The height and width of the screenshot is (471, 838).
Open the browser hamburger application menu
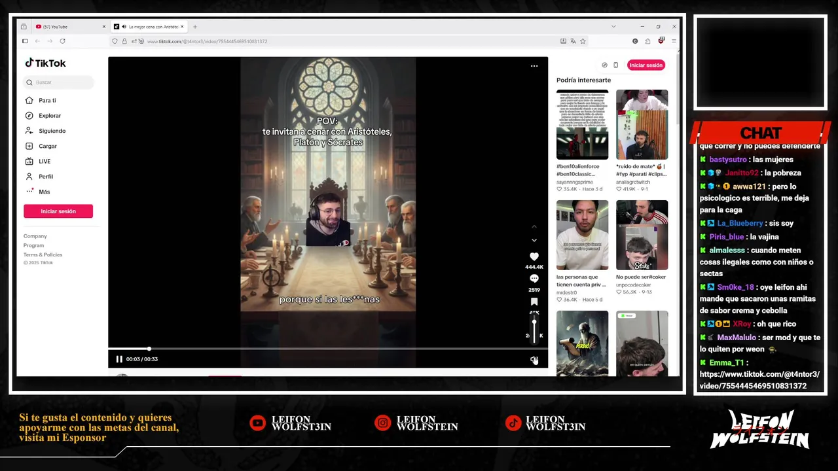click(x=674, y=41)
